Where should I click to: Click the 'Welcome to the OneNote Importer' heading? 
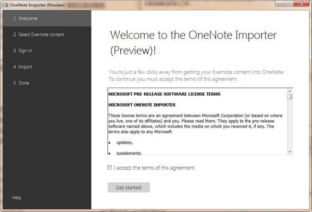click(193, 43)
